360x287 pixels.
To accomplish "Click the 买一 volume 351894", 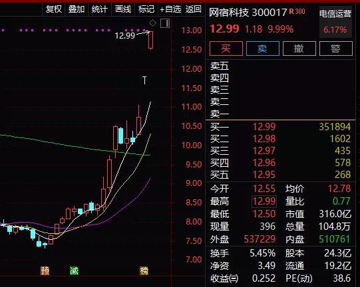I will point(335,127).
